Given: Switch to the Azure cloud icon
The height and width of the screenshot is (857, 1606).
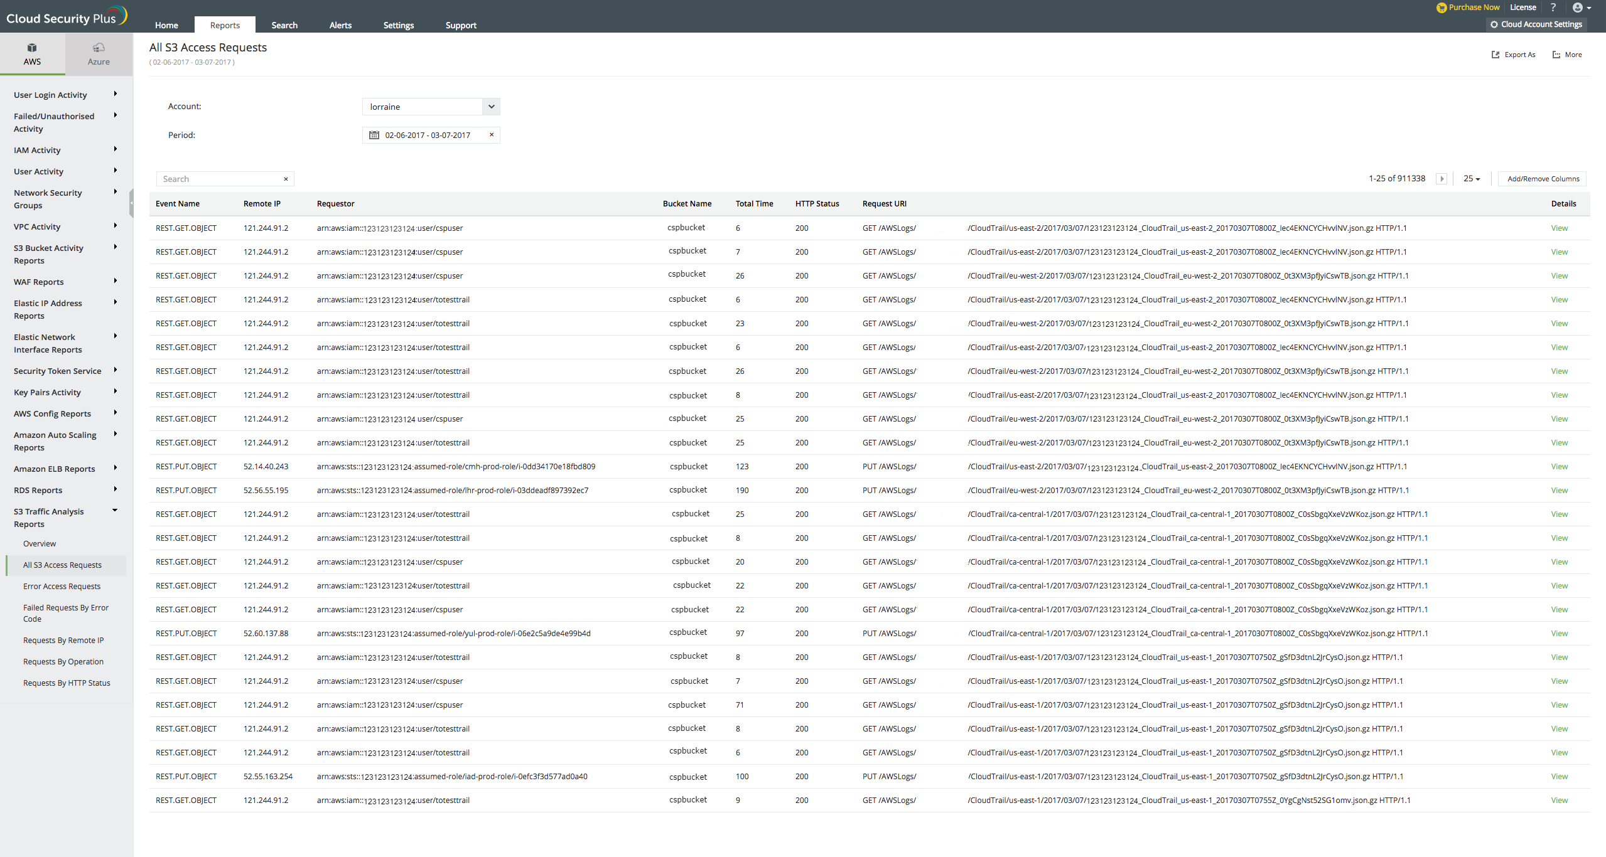Looking at the screenshot, I should (x=99, y=48).
